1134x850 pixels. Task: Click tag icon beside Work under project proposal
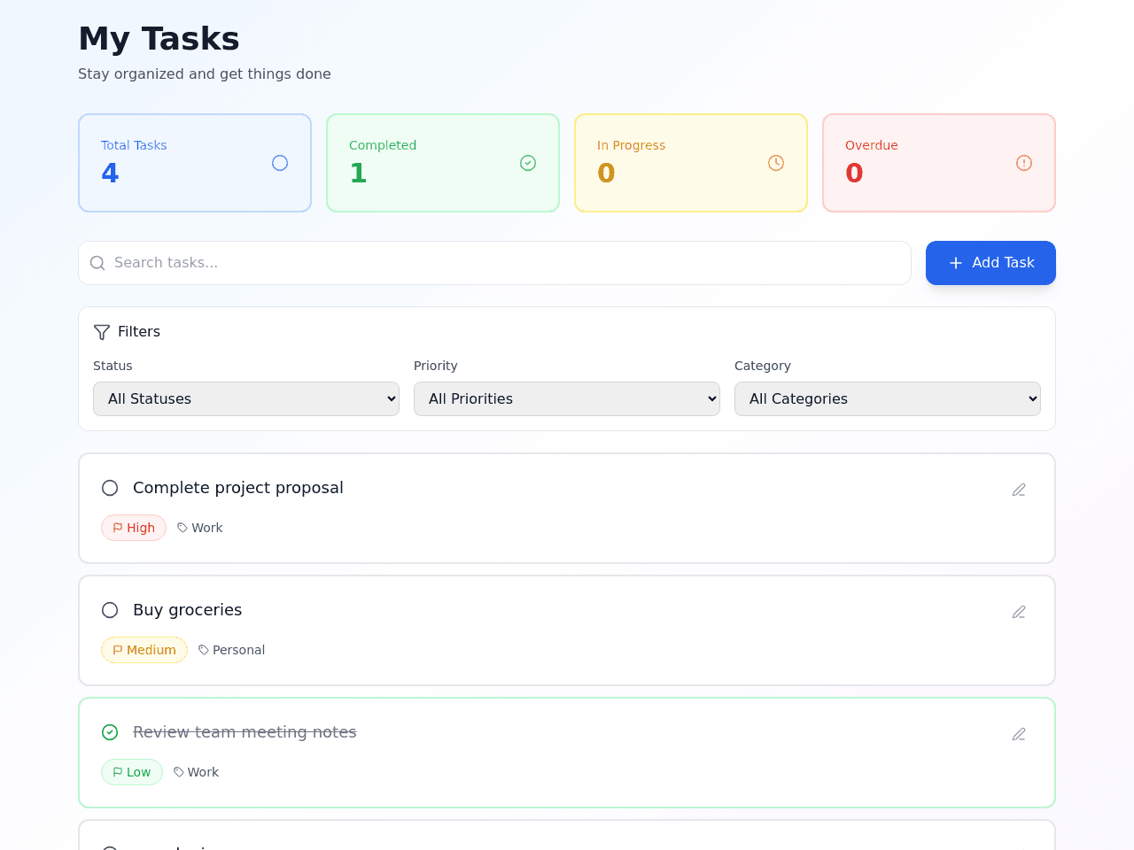pos(183,528)
